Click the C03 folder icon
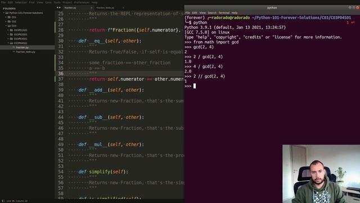 pos(9,26)
